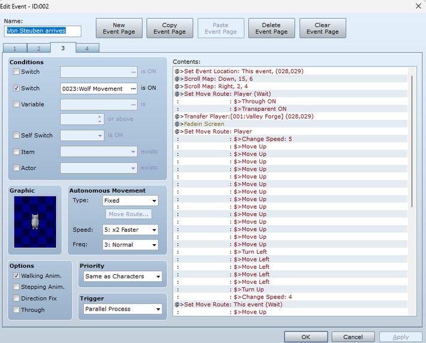Expand the Trigger dropdown showing Parallel Process

click(123, 309)
